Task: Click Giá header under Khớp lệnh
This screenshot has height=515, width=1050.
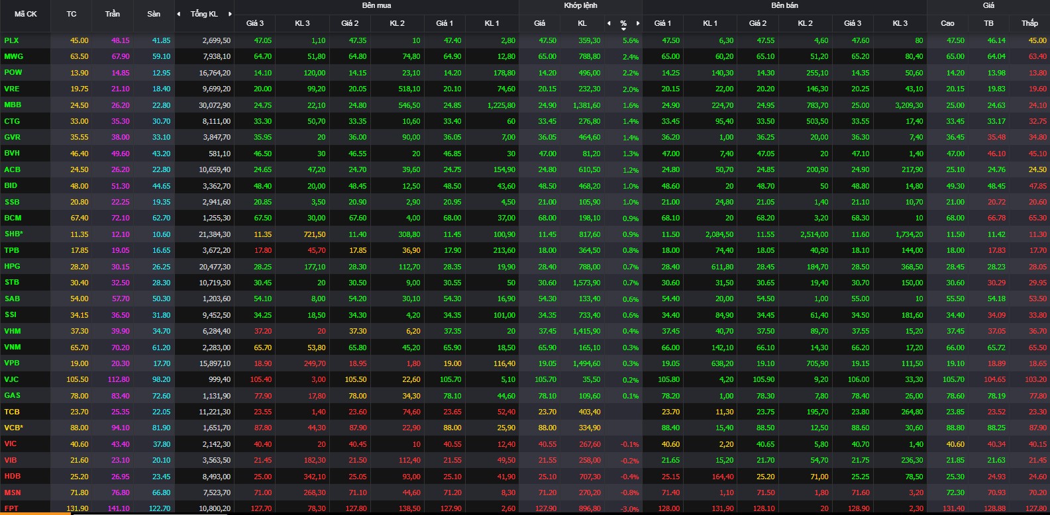Action: [540, 23]
